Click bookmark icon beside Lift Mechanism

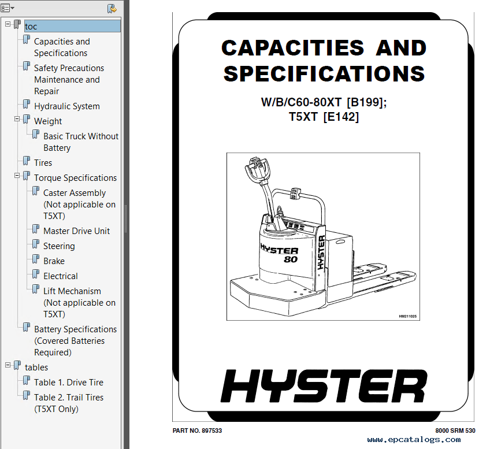tap(36, 289)
